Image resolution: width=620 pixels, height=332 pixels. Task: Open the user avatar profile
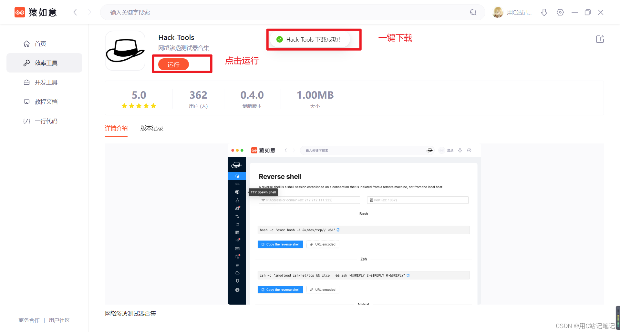498,12
